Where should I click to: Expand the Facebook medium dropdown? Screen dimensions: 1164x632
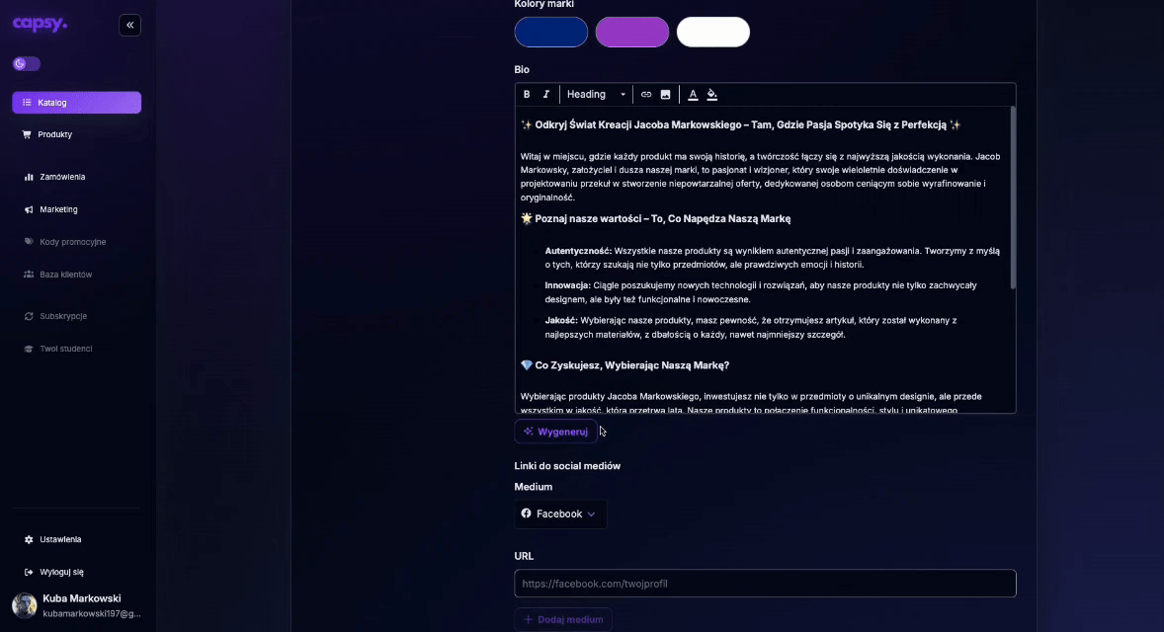(x=559, y=513)
